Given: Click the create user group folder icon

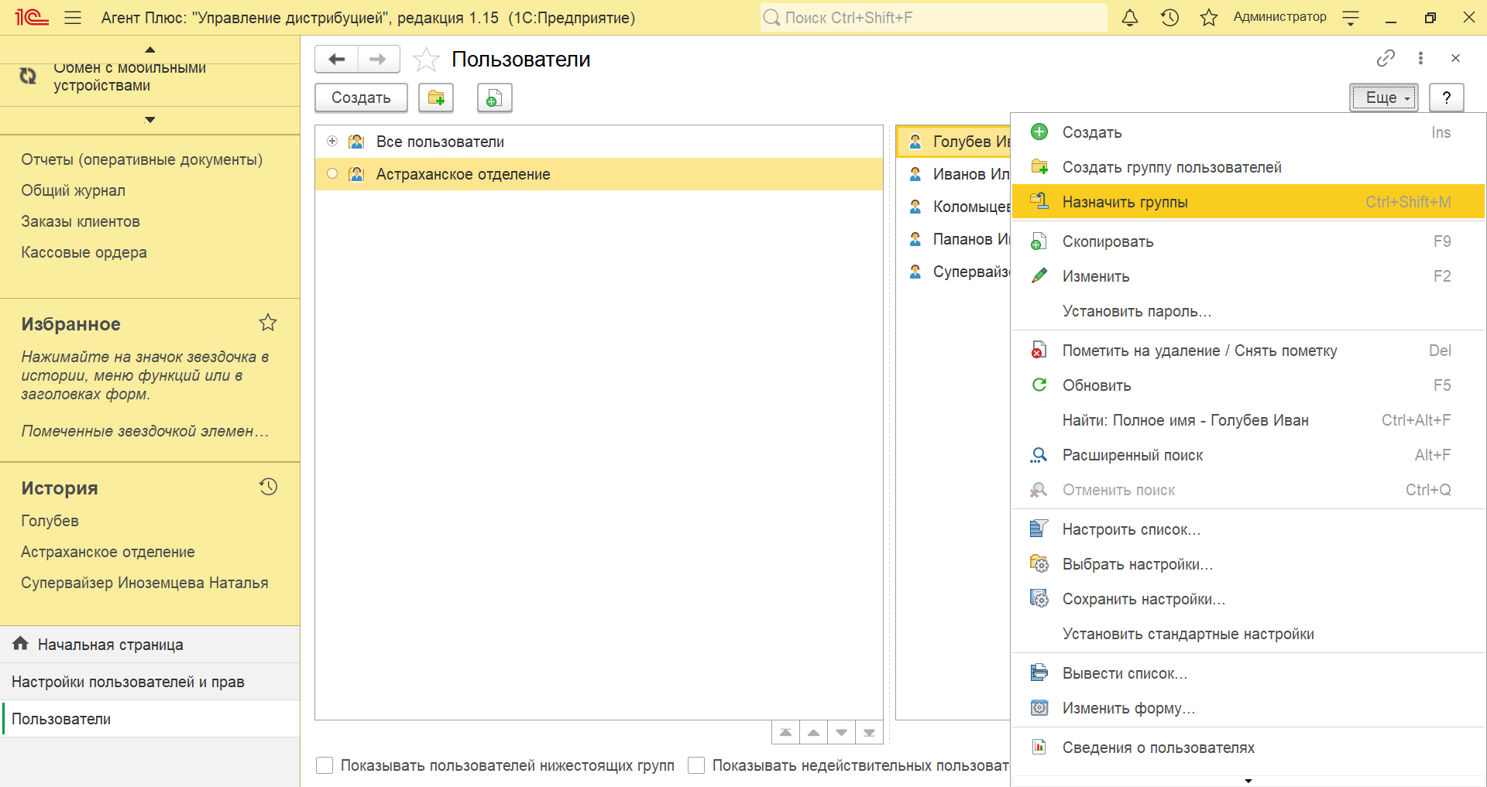Looking at the screenshot, I should click(x=436, y=98).
